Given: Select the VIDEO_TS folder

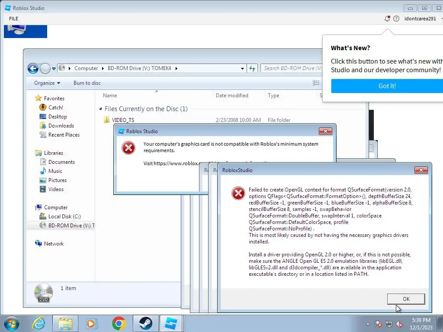Looking at the screenshot, I should 123,120.
